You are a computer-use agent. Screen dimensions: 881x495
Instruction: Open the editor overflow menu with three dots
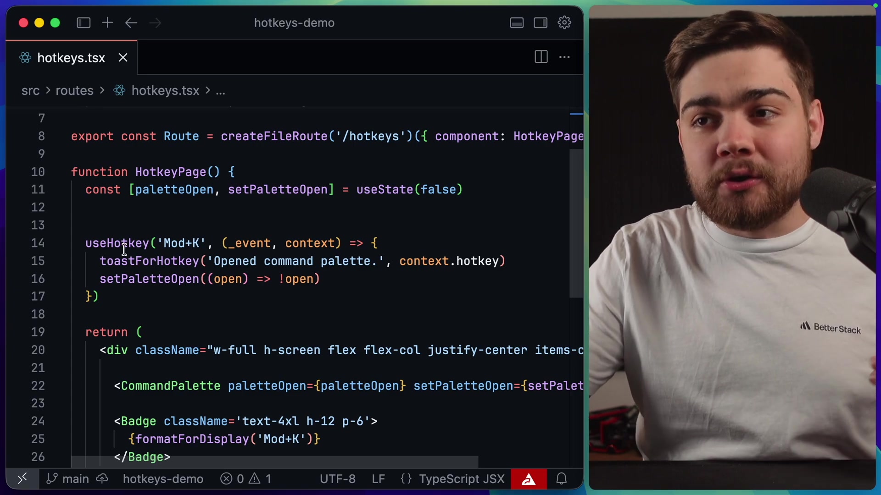(x=564, y=57)
